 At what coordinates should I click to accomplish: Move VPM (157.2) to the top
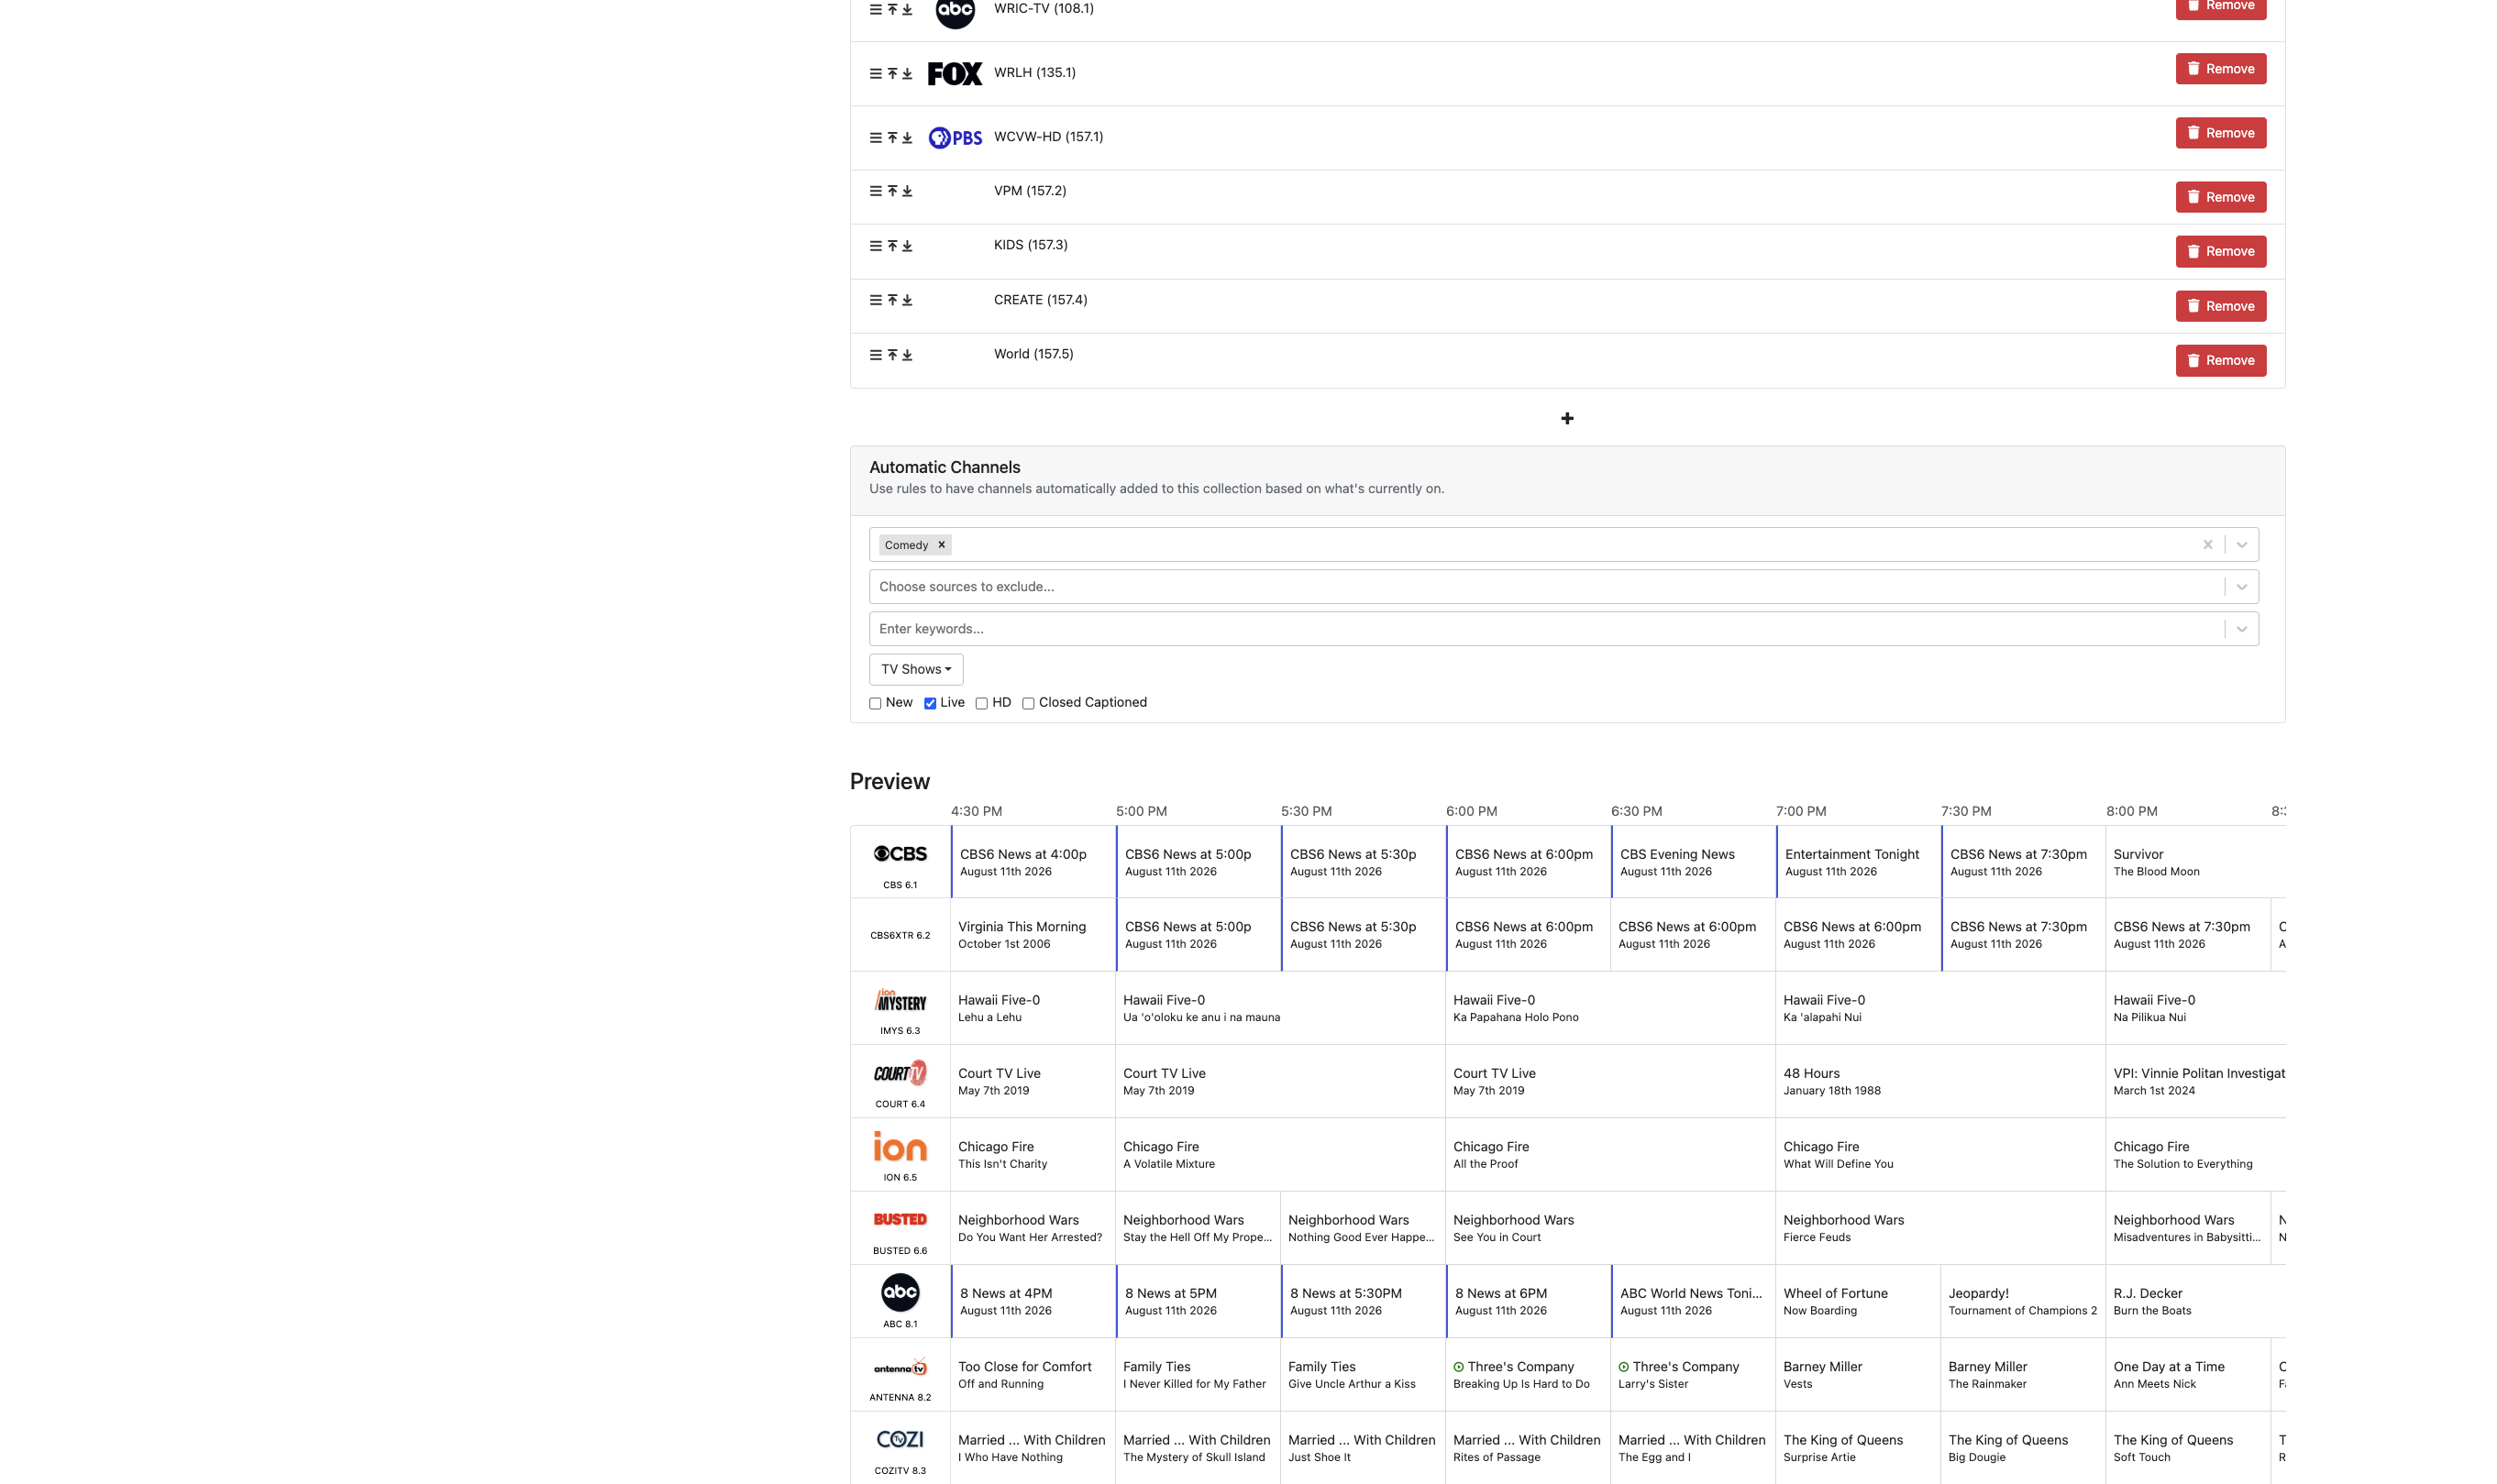coord(892,191)
